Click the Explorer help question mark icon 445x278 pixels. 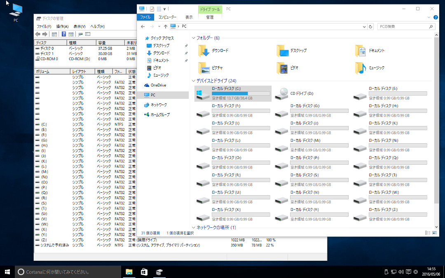(x=435, y=17)
